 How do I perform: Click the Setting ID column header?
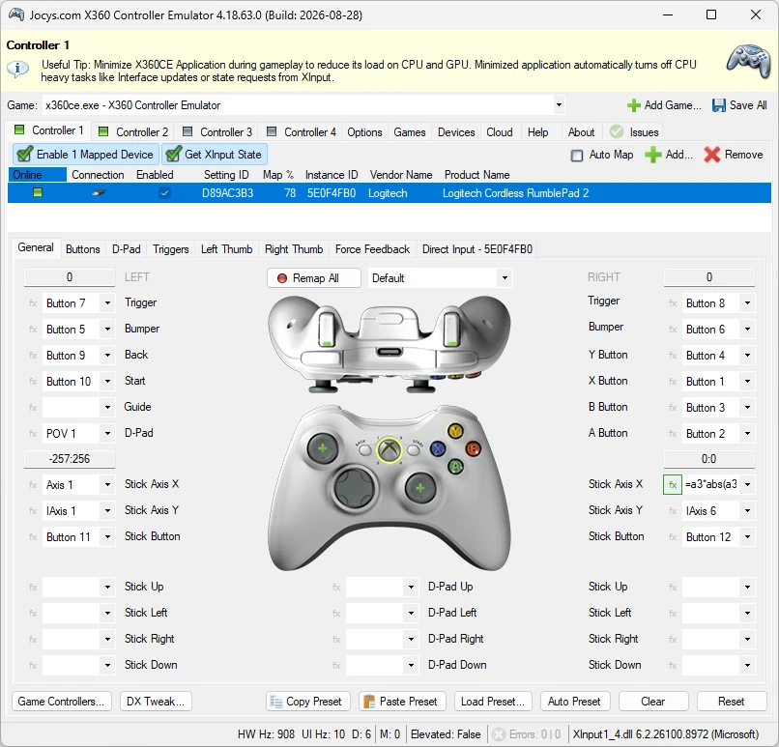226,175
